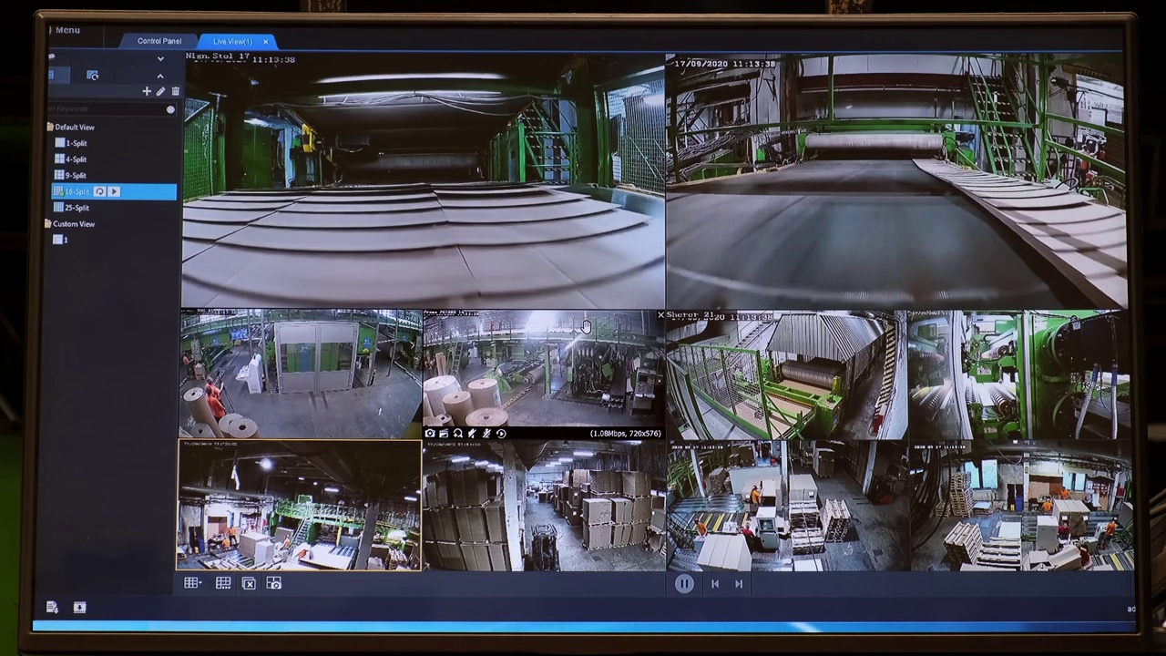Select the 9-Split view
Viewport: 1166px width, 656px height.
click(x=72, y=175)
